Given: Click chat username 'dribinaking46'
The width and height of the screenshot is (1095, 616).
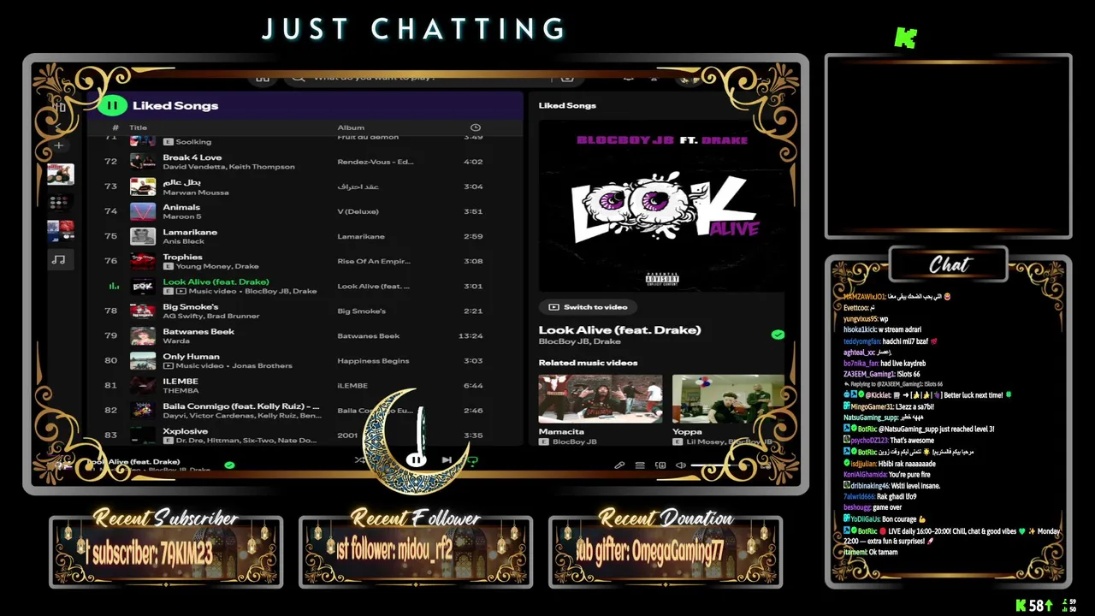Looking at the screenshot, I should tap(868, 485).
